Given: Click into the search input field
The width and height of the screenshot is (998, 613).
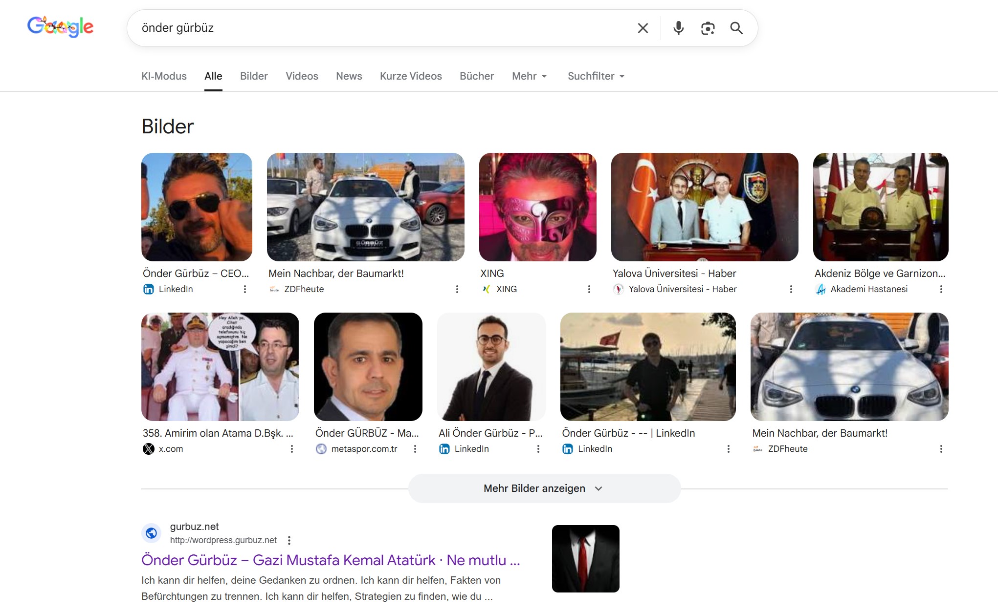Looking at the screenshot, I should [381, 28].
